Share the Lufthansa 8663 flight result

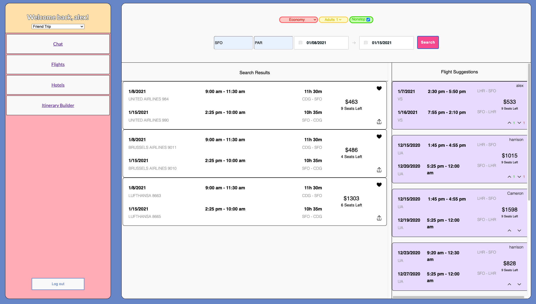point(379,218)
